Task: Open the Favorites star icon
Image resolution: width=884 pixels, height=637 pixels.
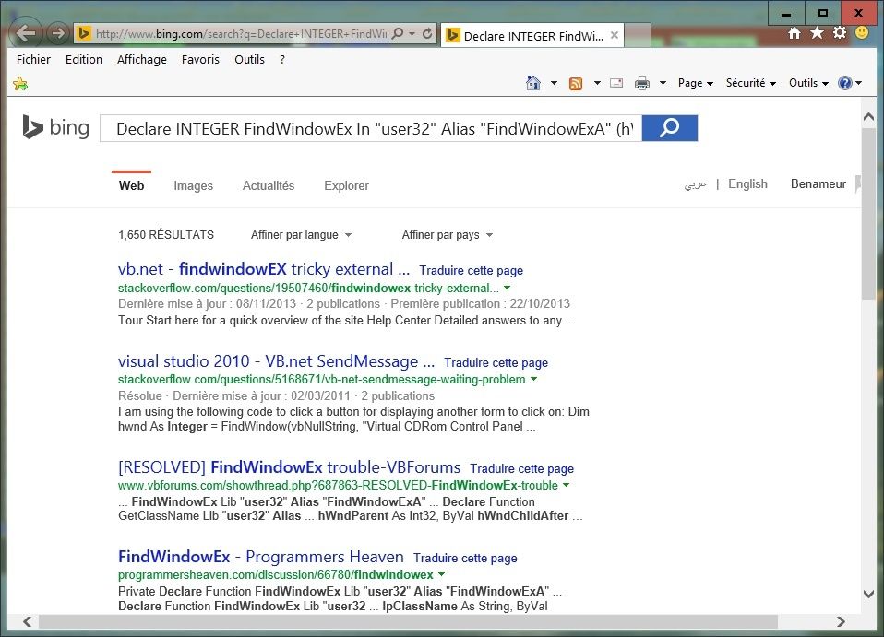Action: pos(817,33)
